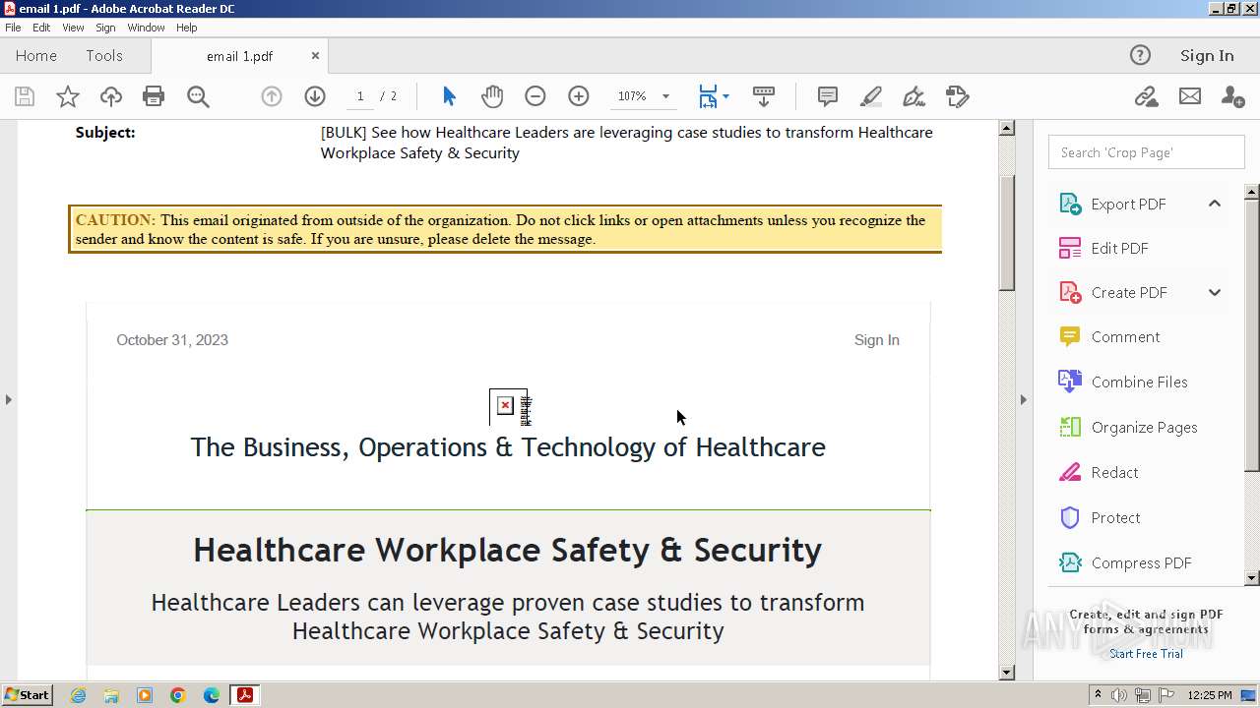Viewport: 1260px width, 708px height.
Task: Open fit page options dropdown arrow
Action: pos(725,96)
